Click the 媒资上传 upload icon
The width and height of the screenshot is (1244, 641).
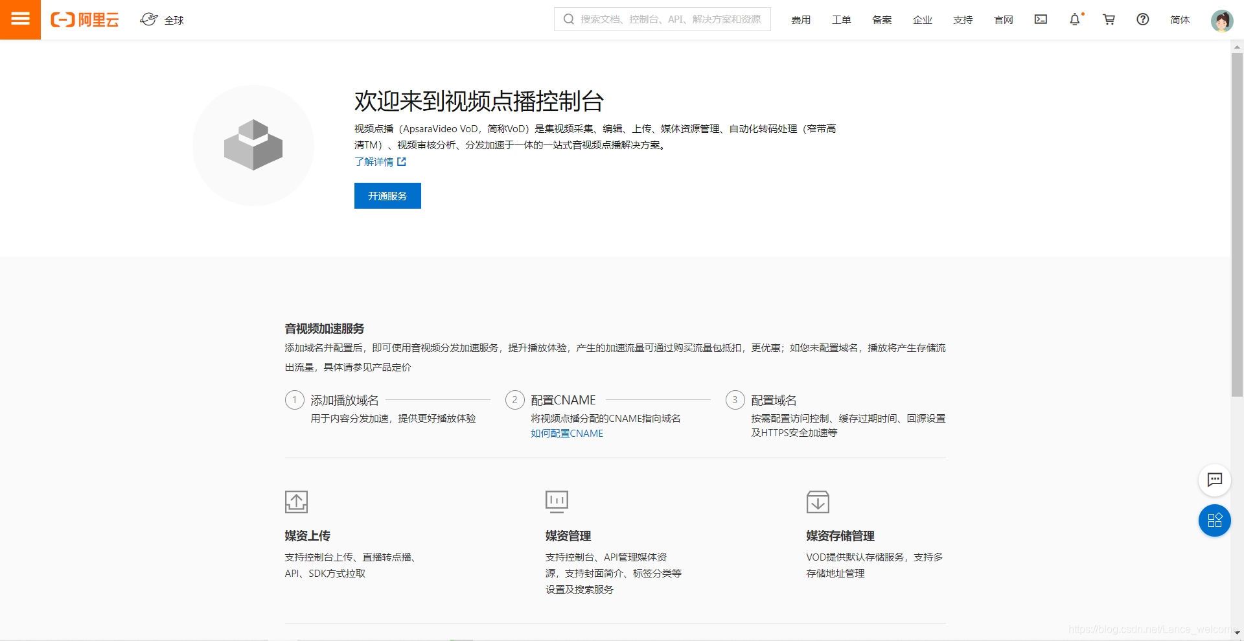[x=297, y=502]
